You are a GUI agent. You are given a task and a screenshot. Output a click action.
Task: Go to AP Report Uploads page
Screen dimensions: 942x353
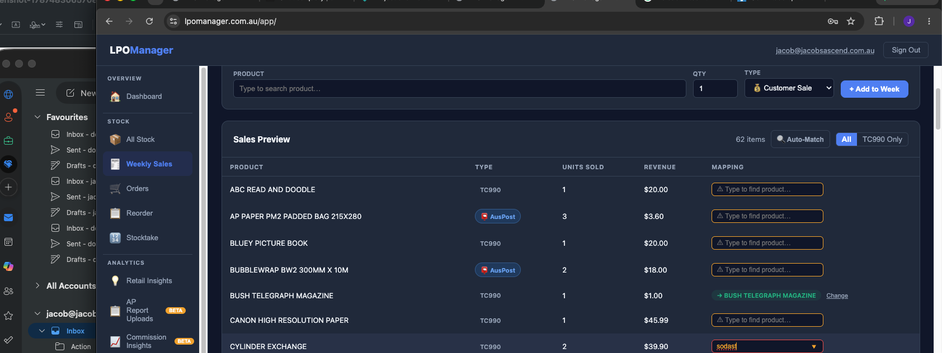[x=140, y=311]
